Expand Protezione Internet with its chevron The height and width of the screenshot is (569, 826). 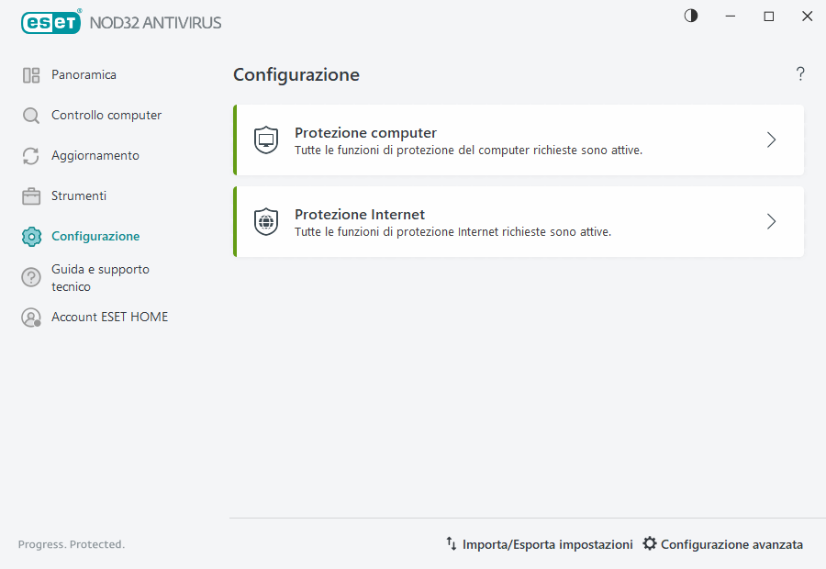coord(771,221)
